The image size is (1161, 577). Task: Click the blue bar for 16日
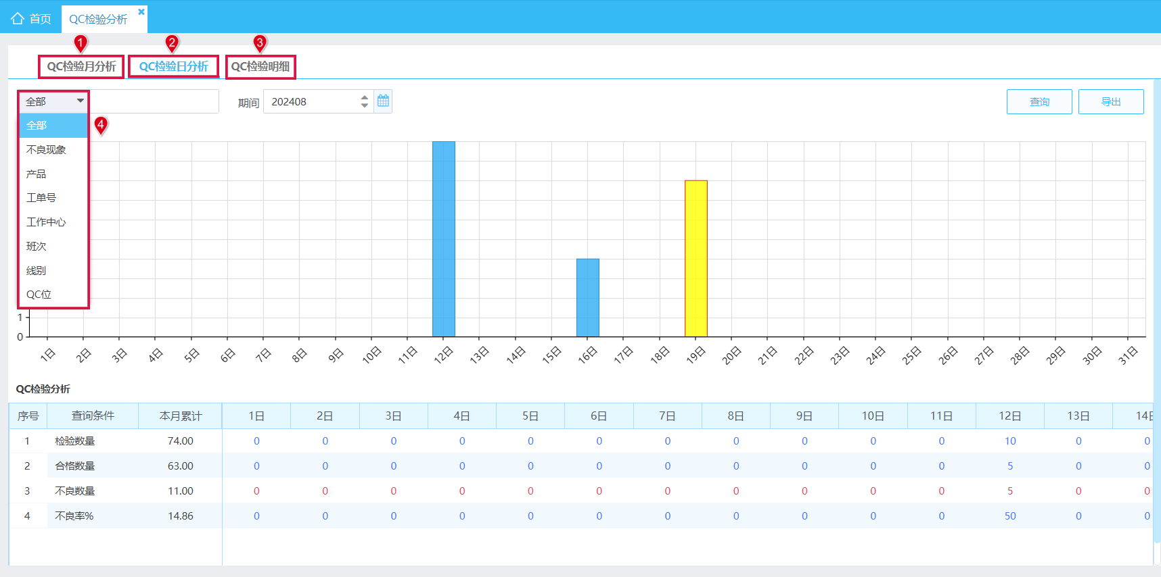tap(588, 297)
